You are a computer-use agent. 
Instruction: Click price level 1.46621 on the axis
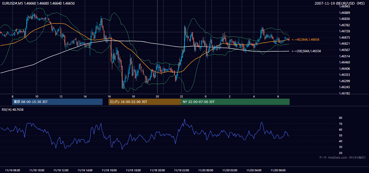pyautogui.click(x=344, y=44)
